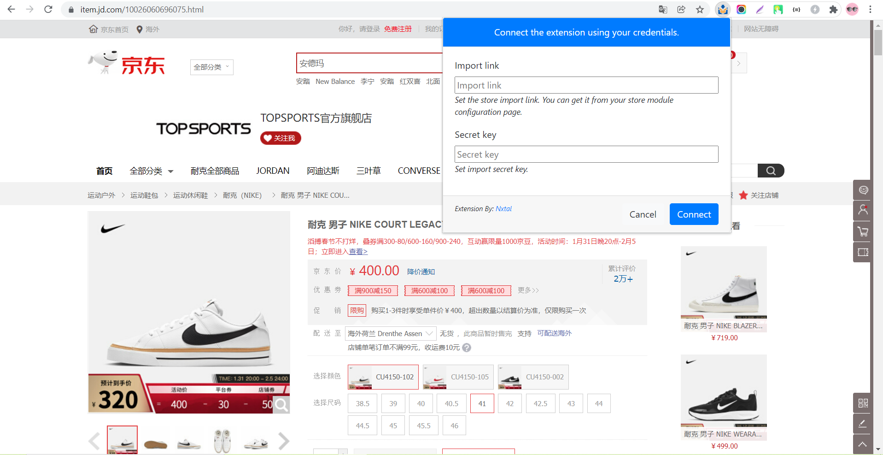Screen dimensions: 883x455
Task: Click the back-to-top arrow in right sidebar
Action: tap(863, 444)
